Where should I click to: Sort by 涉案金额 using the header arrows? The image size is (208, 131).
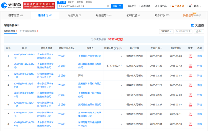click(122, 48)
